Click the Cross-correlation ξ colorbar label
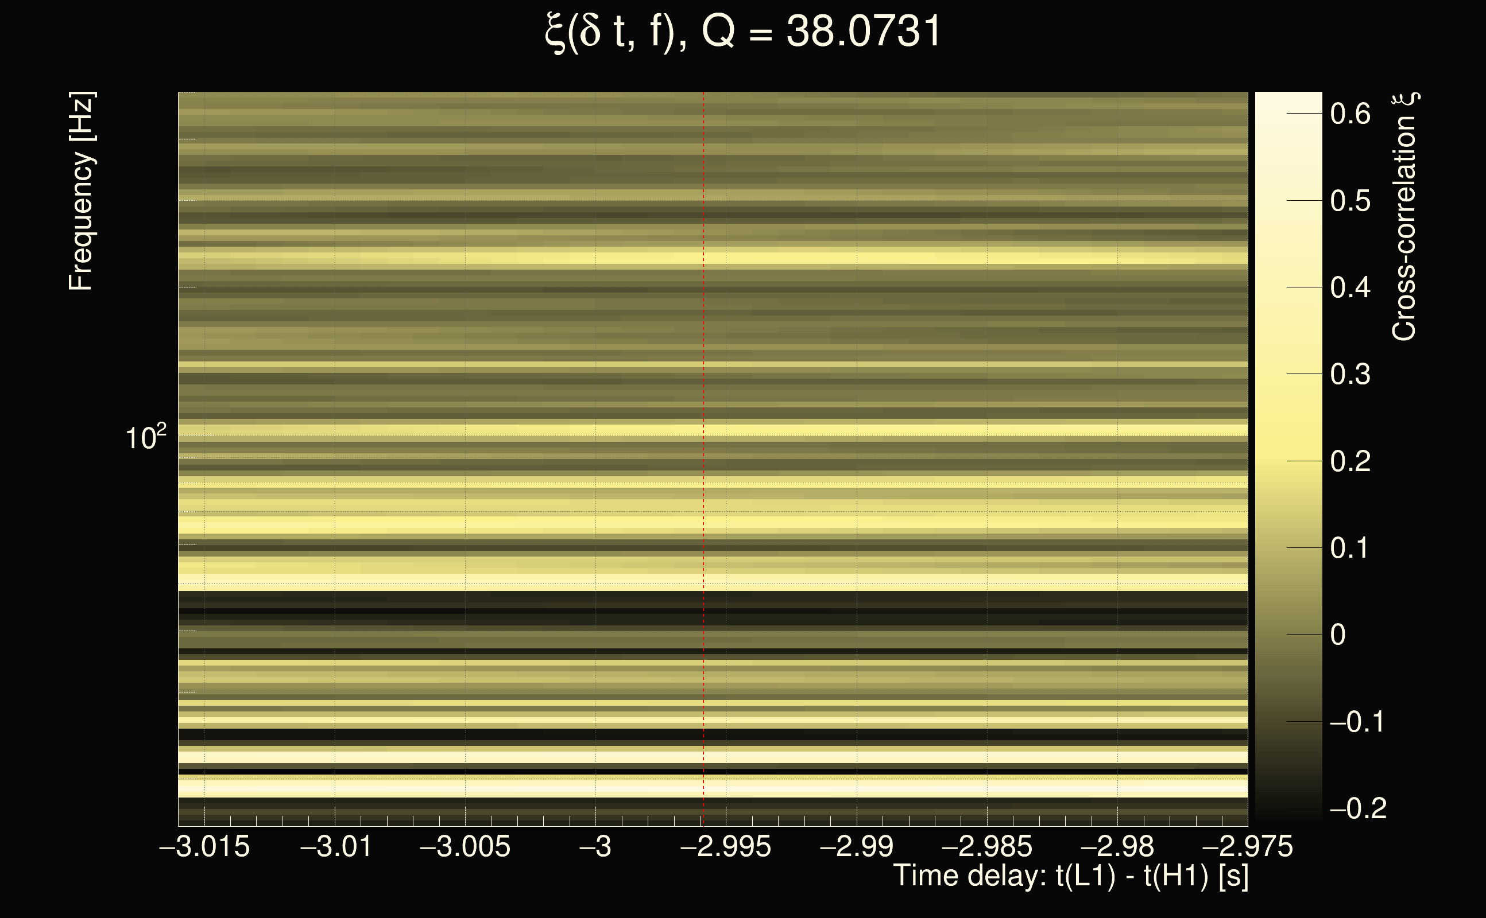The image size is (1486, 918). point(1403,217)
